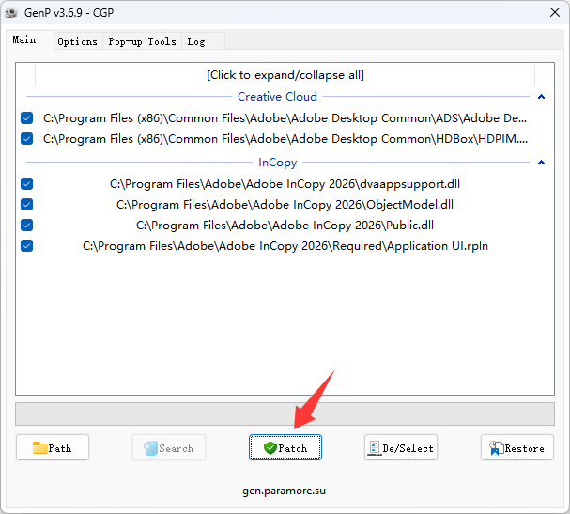Toggle the dvaappsupport.dll checkbox
This screenshot has height=514, width=570.
click(27, 183)
